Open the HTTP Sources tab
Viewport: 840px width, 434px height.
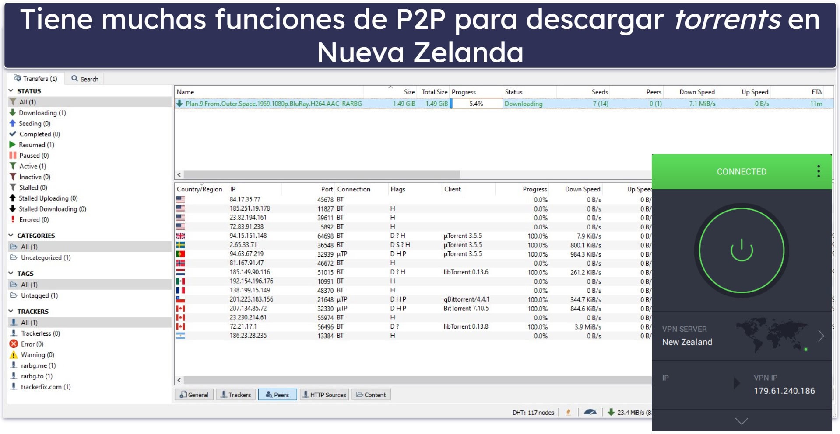coord(324,395)
